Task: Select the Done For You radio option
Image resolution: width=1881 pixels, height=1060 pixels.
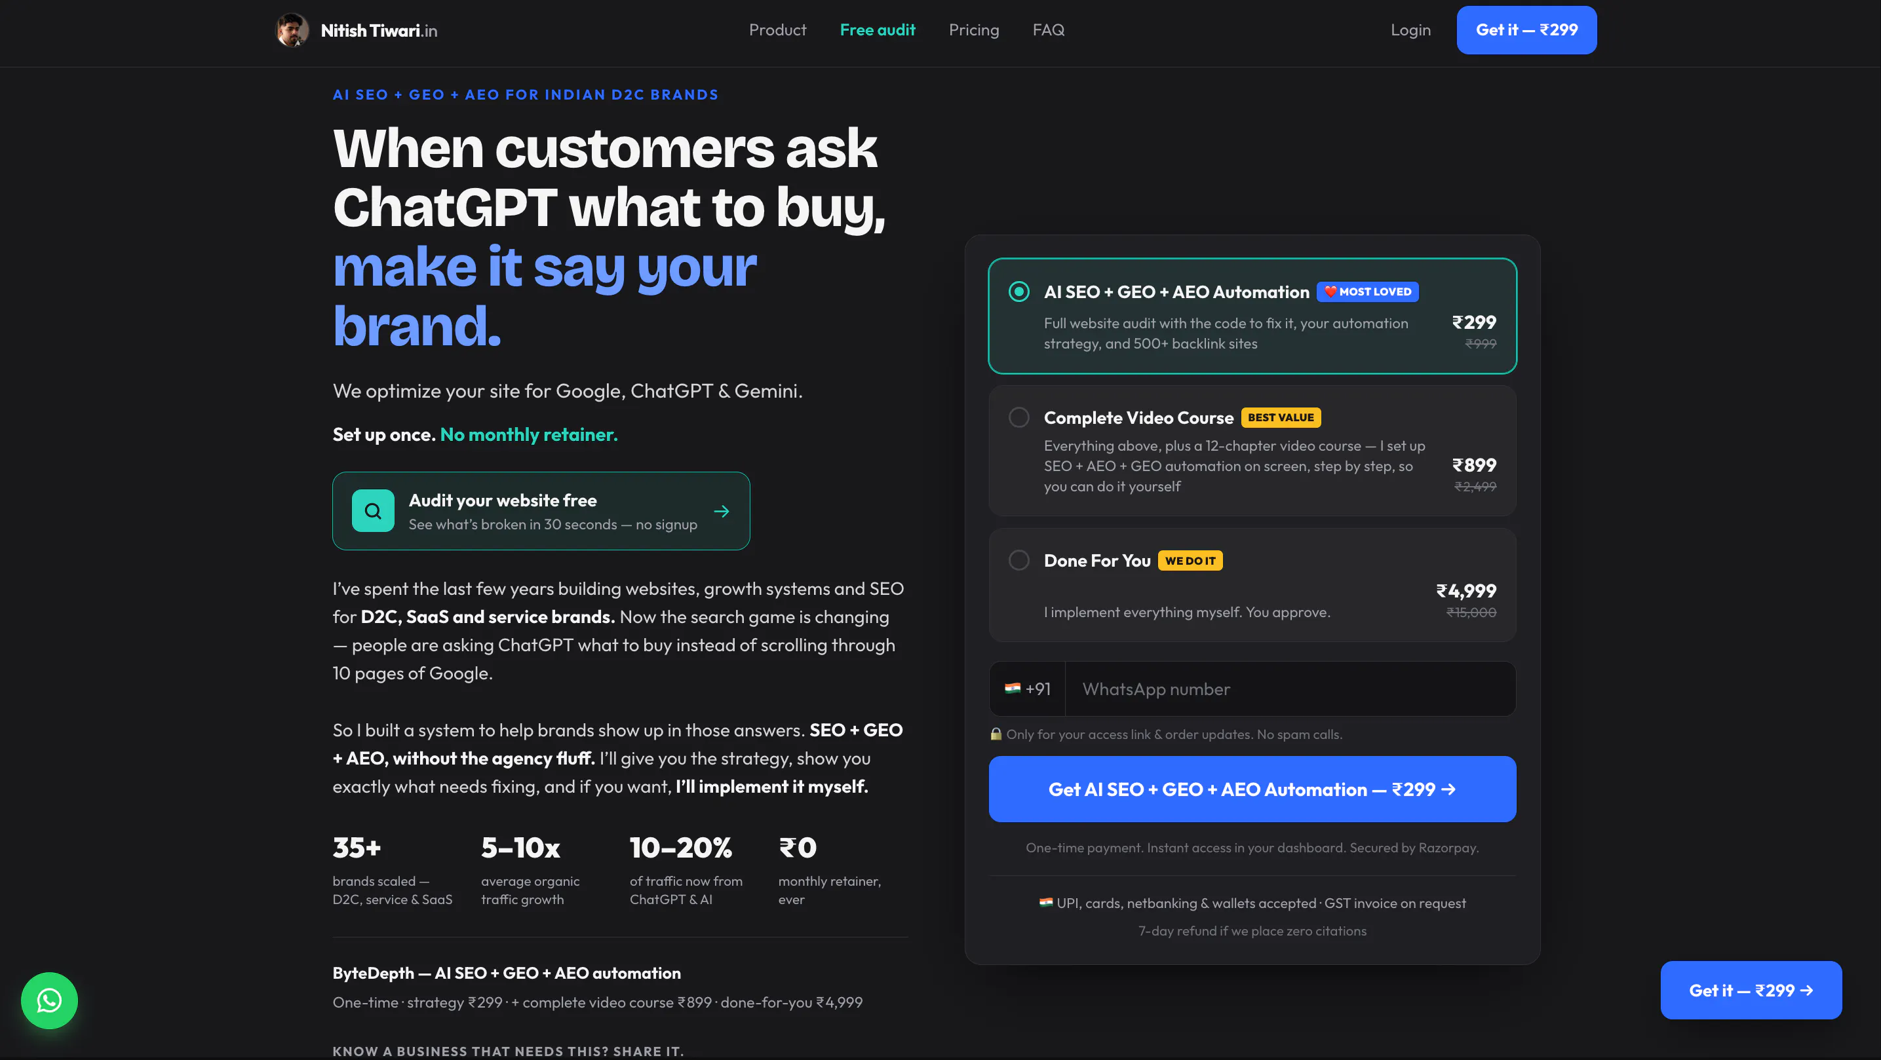Action: pos(1018,560)
